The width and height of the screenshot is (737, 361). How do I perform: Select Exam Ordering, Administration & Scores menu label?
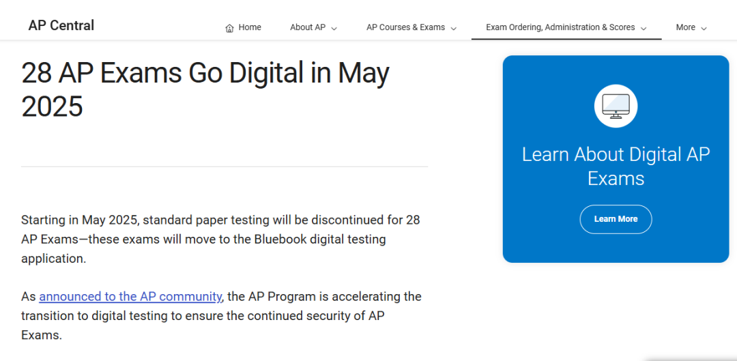[x=560, y=27]
